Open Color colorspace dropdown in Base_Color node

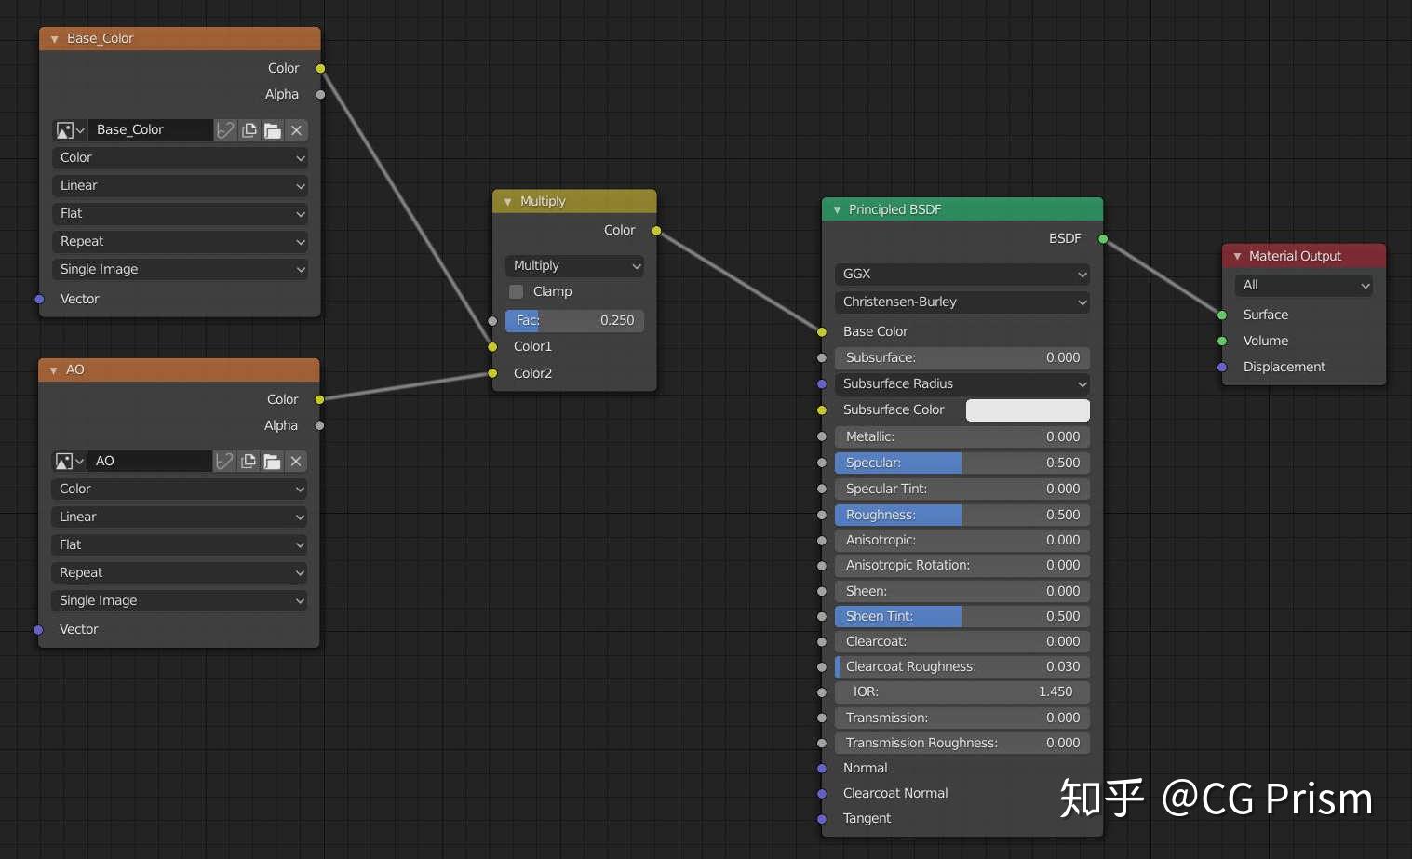click(x=181, y=158)
